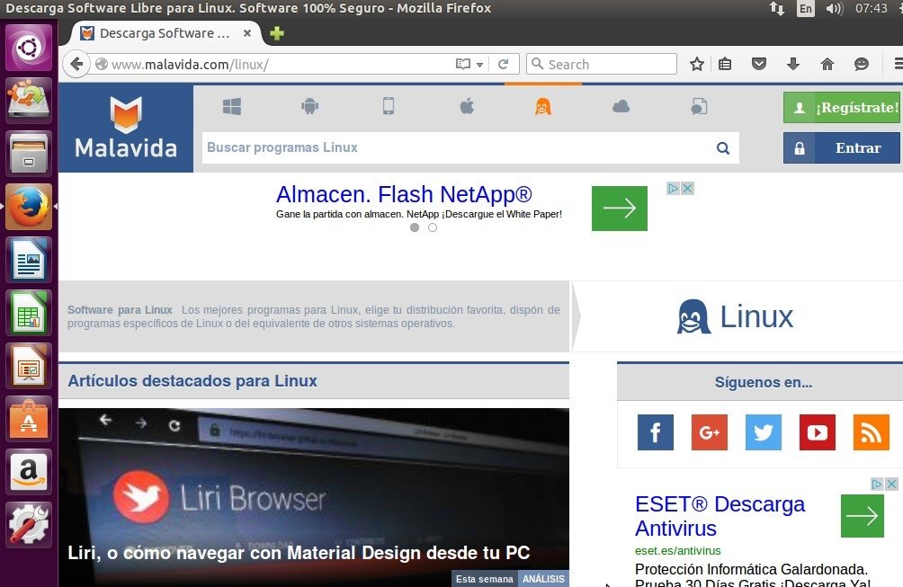
Task: Click the eset.es/antivirus ad URL
Action: [678, 551]
